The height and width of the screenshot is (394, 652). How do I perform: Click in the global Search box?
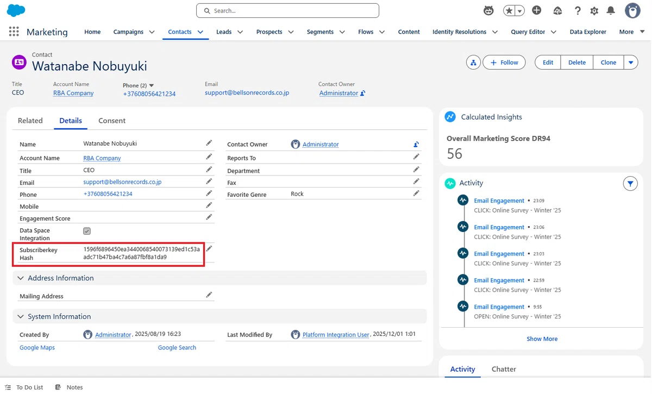287,10
